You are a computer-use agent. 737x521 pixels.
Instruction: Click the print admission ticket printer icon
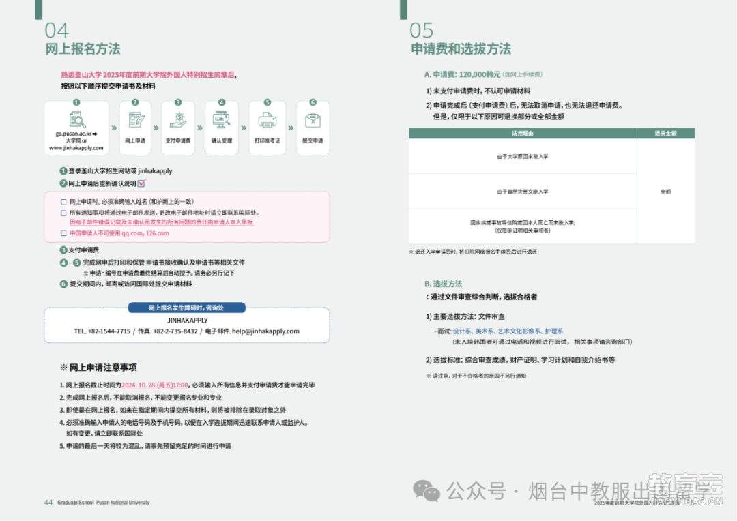[268, 120]
